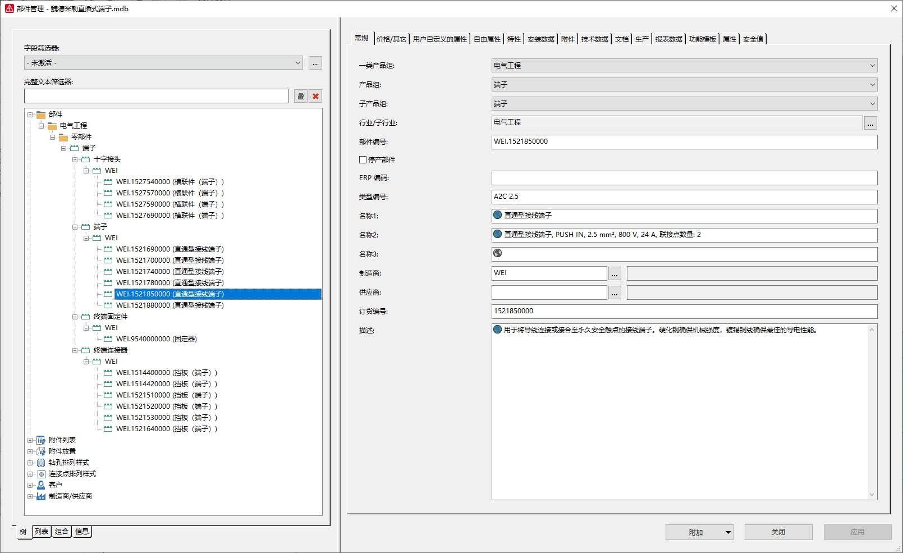Image resolution: width=903 pixels, height=553 pixels.
Task: Click the binoculars search icon beside the full-text filter
Action: pyautogui.click(x=301, y=96)
